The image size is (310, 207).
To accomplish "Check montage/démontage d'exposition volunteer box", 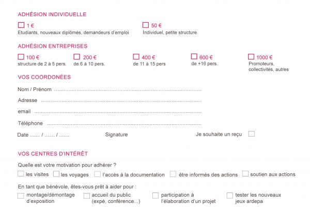I will (21, 196).
